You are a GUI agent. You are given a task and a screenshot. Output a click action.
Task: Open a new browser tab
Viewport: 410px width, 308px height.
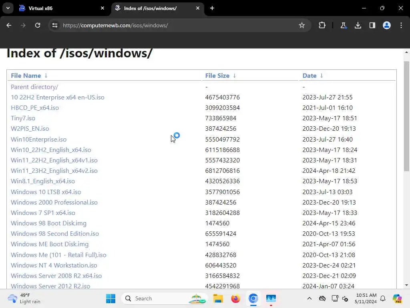click(x=212, y=8)
